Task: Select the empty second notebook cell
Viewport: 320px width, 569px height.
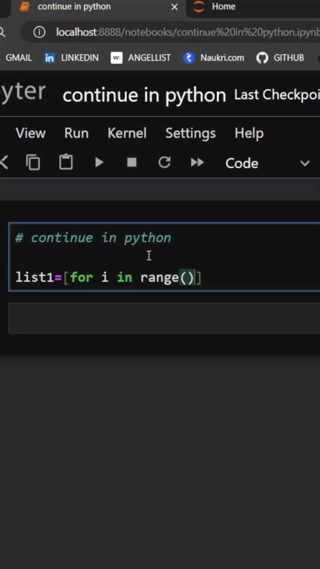Action: click(x=164, y=318)
